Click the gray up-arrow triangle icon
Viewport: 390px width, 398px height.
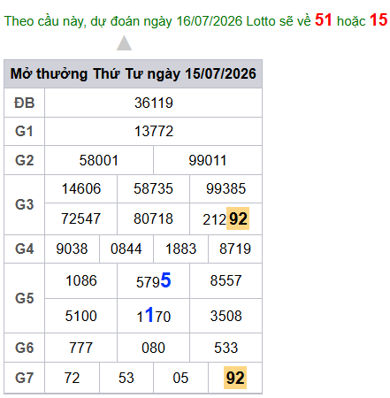click(x=124, y=43)
